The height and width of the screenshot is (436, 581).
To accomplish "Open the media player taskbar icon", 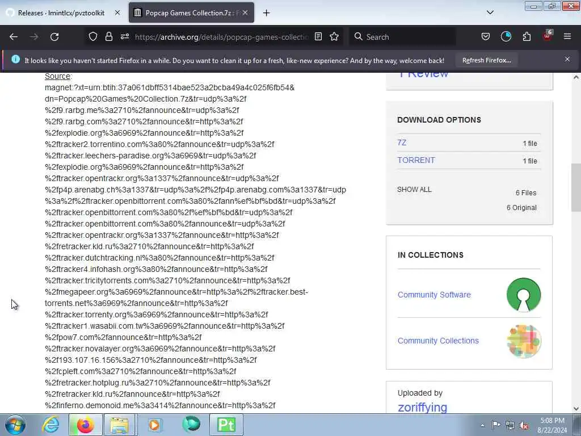I will 154,425.
